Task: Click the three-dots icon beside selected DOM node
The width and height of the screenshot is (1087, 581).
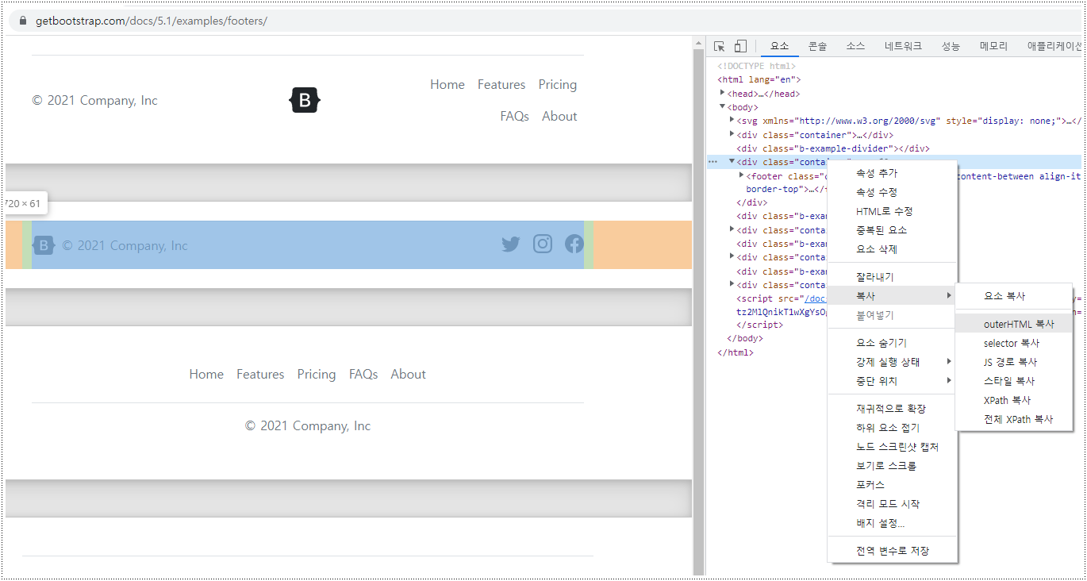Action: pos(713,162)
